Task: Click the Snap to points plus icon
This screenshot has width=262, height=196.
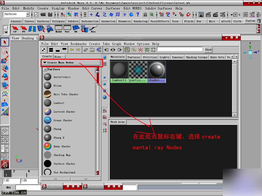Action: [91, 15]
